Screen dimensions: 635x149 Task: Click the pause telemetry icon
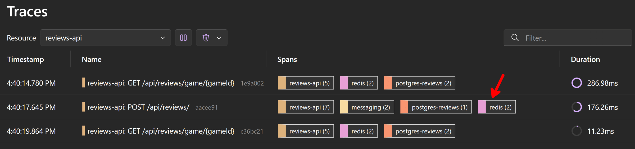point(183,38)
